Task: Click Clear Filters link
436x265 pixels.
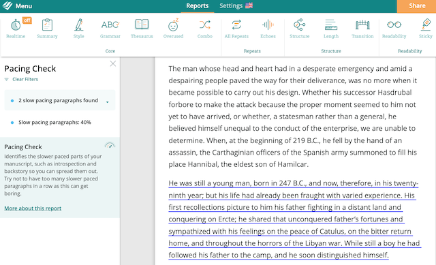Action: click(x=25, y=79)
